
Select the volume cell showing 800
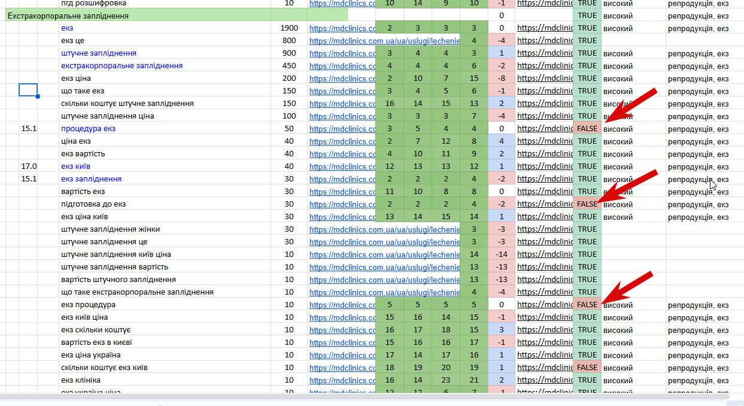click(x=289, y=41)
